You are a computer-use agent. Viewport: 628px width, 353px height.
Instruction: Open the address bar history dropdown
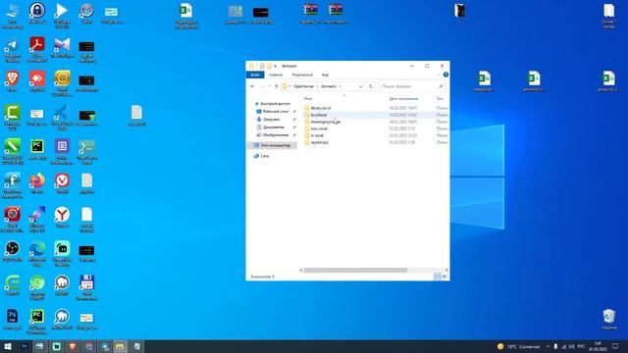[361, 86]
